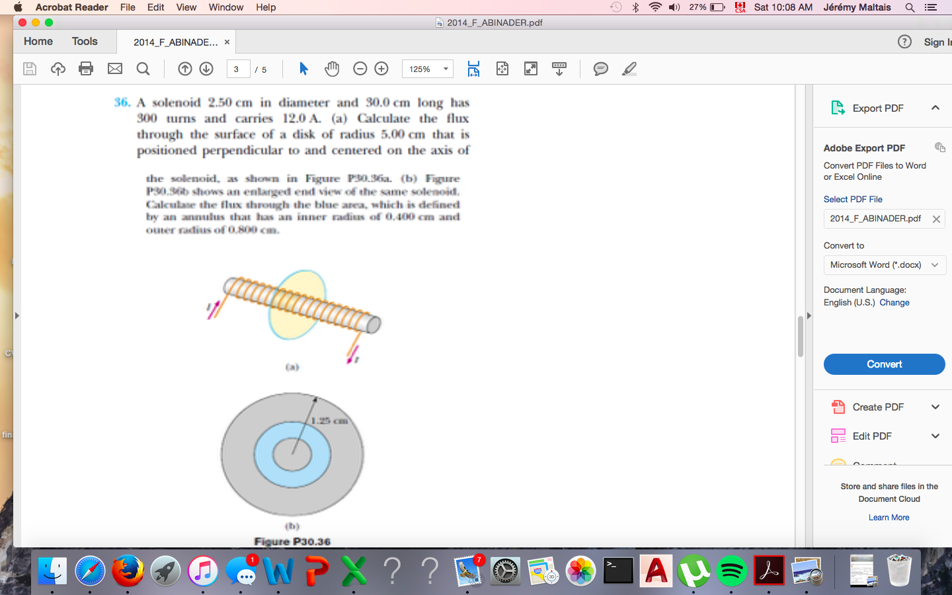Click the Save file icon
Screen dimensions: 952x595
tap(30, 69)
